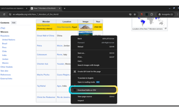179x112 pixels.
Task: Open the table-to-CSV extension toolbar icon
Action: point(147,14)
